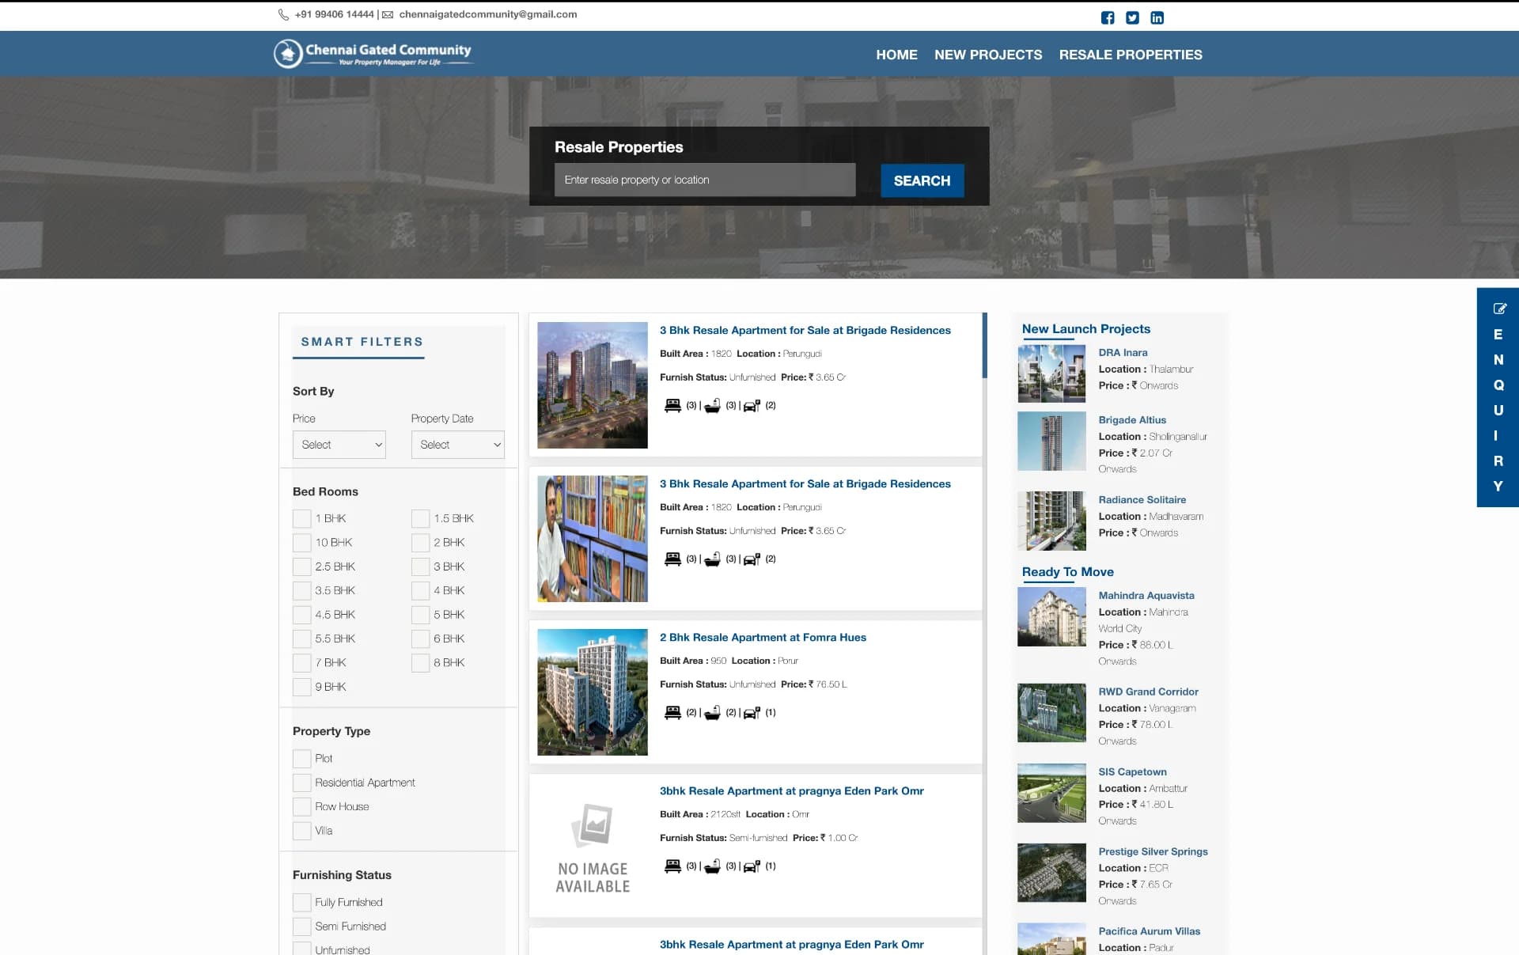Image resolution: width=1519 pixels, height=955 pixels.
Task: Tick the 2 BHK checkbox
Action: pyautogui.click(x=420, y=543)
